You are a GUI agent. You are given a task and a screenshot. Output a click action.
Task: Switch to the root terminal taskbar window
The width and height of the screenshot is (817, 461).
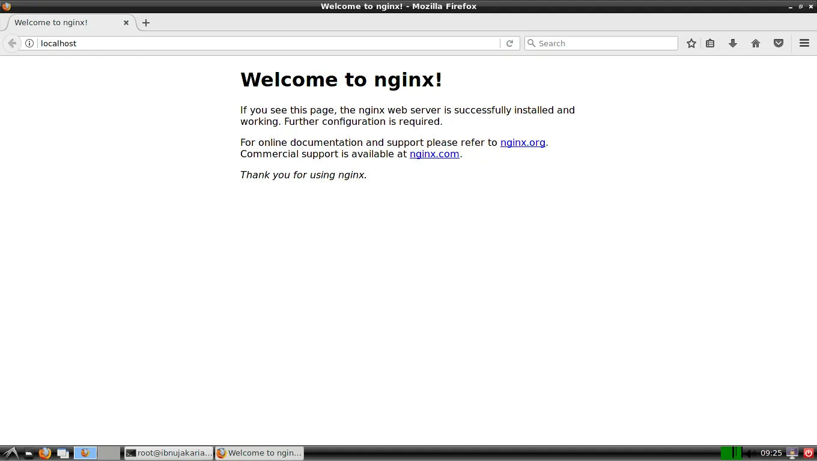[x=169, y=453]
